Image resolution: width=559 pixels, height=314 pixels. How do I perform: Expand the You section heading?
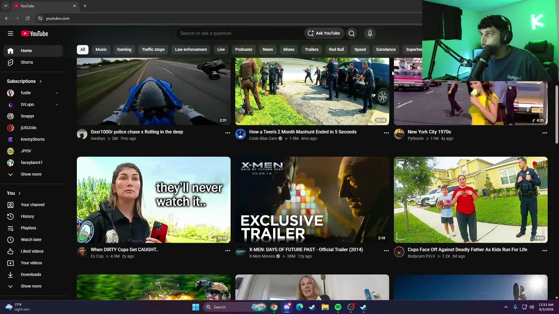(x=14, y=193)
